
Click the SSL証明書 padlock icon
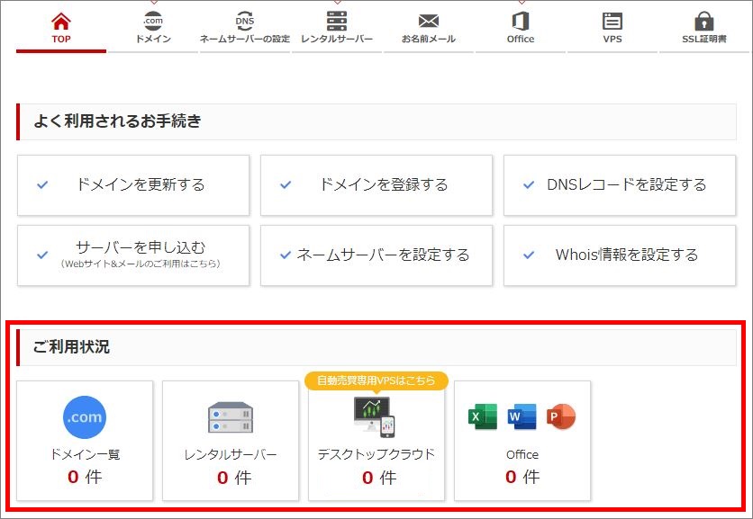(705, 19)
